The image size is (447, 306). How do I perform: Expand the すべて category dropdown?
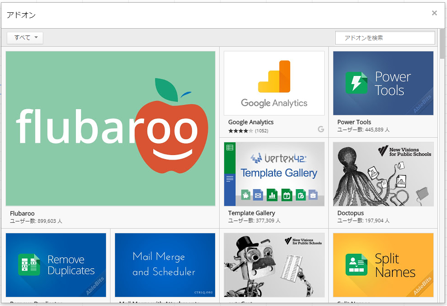[x=25, y=38]
